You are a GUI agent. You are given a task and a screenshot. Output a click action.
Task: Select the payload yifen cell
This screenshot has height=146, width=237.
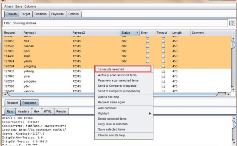coord(27,86)
